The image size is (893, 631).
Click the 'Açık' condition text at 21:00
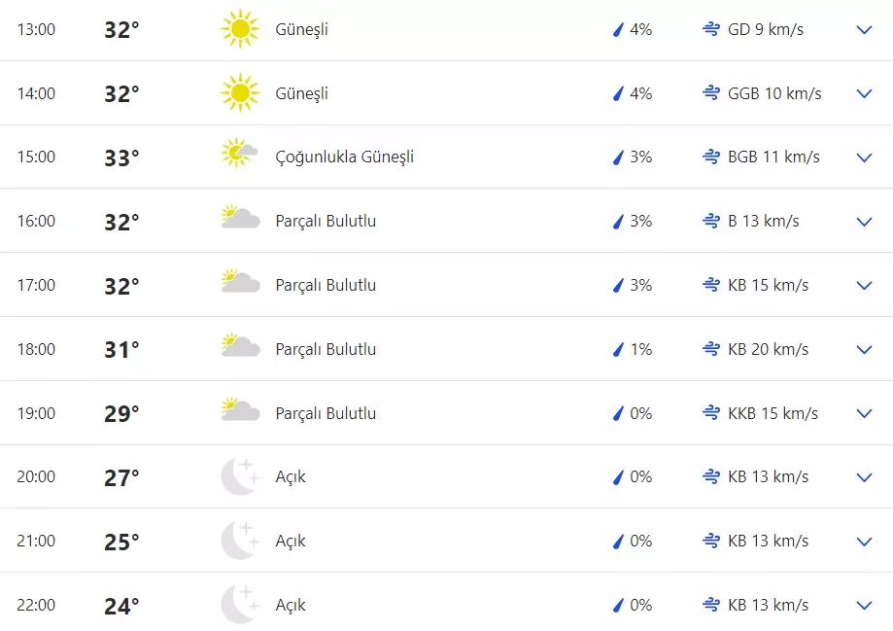click(291, 541)
